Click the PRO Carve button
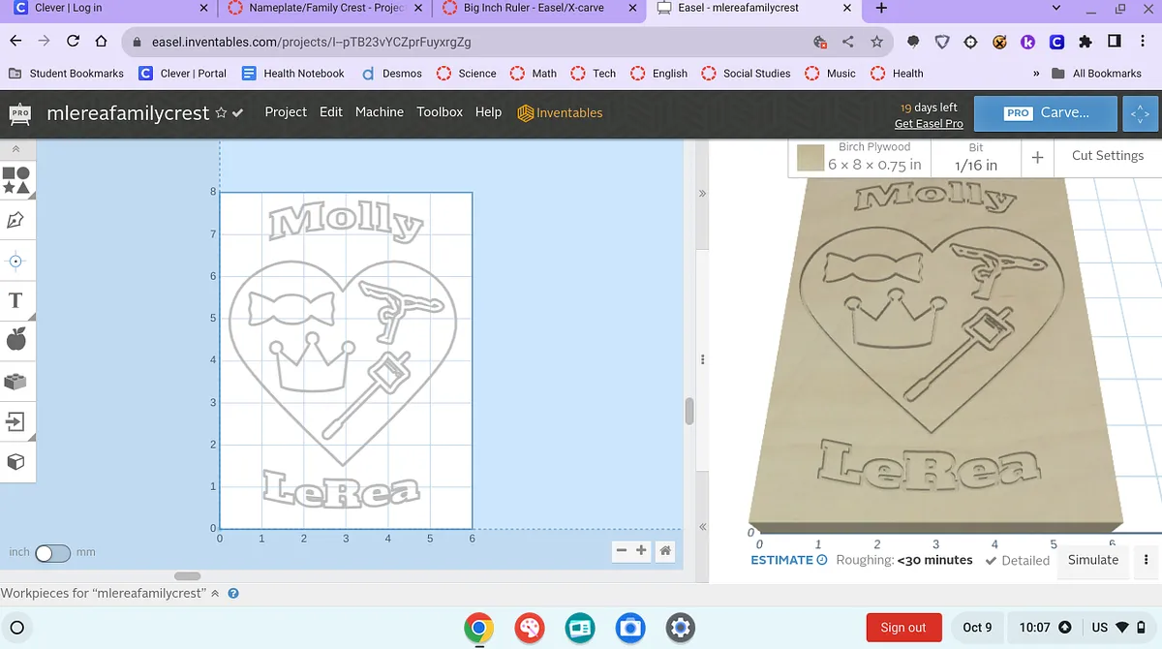 1046,113
